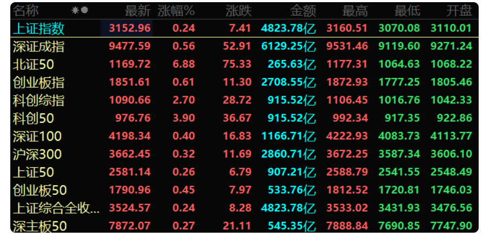Sort by the 名称 column header
The image size is (483, 237).
[26, 11]
